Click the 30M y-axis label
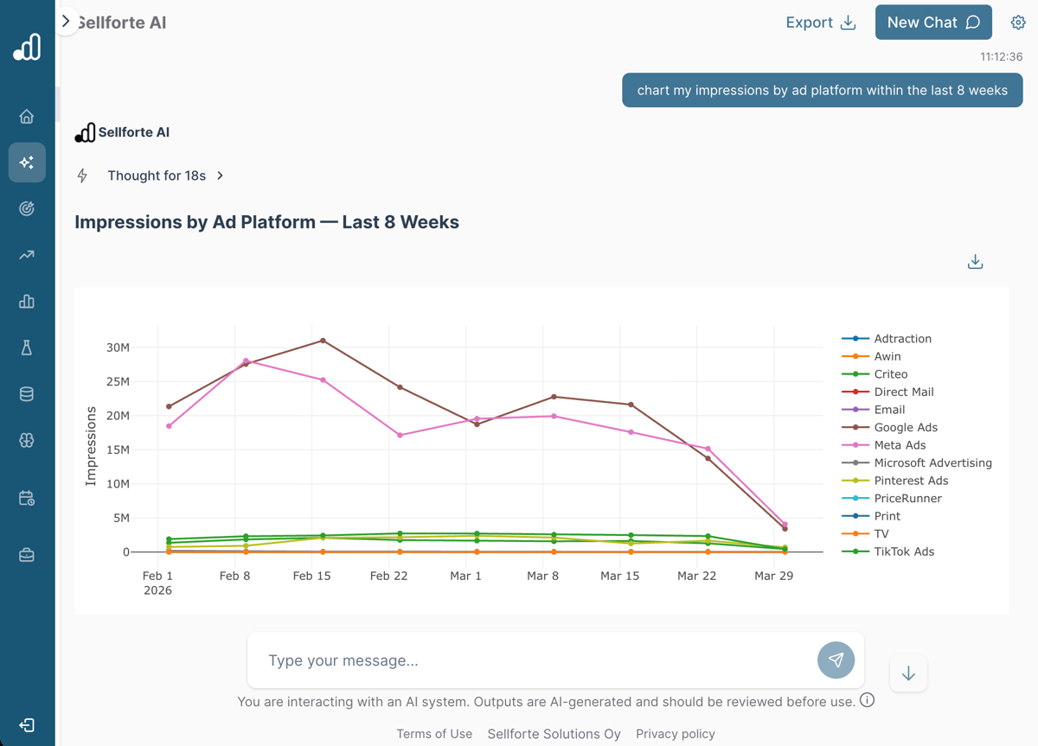Image resolution: width=1038 pixels, height=746 pixels. 117,347
